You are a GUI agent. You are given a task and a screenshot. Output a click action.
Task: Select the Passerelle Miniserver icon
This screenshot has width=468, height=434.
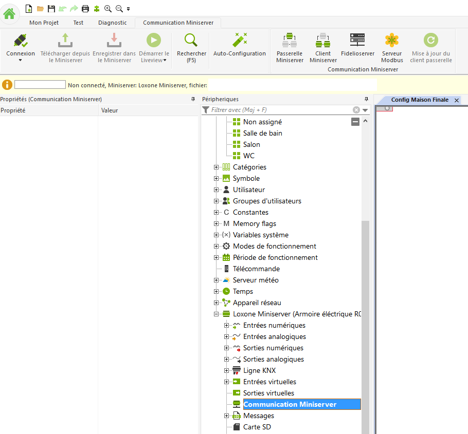pos(290,41)
